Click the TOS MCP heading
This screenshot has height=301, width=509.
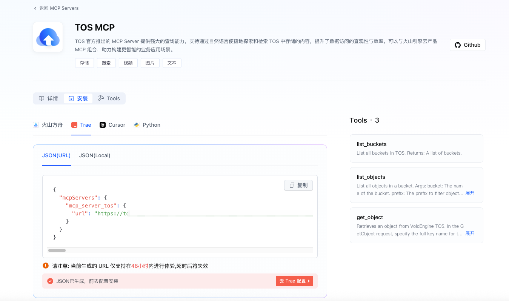(95, 28)
